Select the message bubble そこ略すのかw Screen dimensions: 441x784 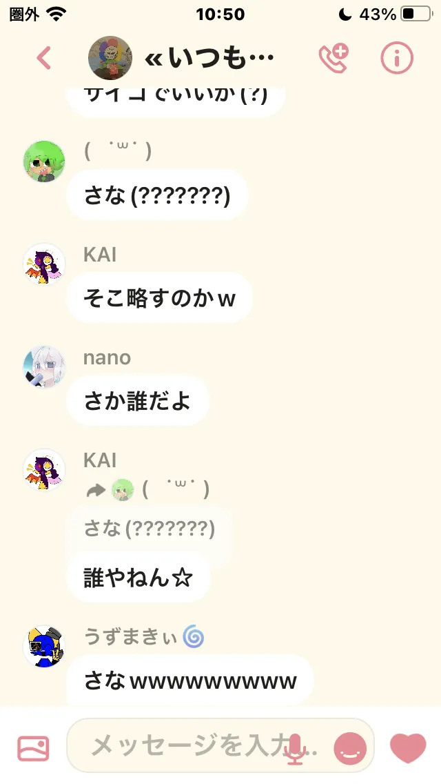point(160,298)
